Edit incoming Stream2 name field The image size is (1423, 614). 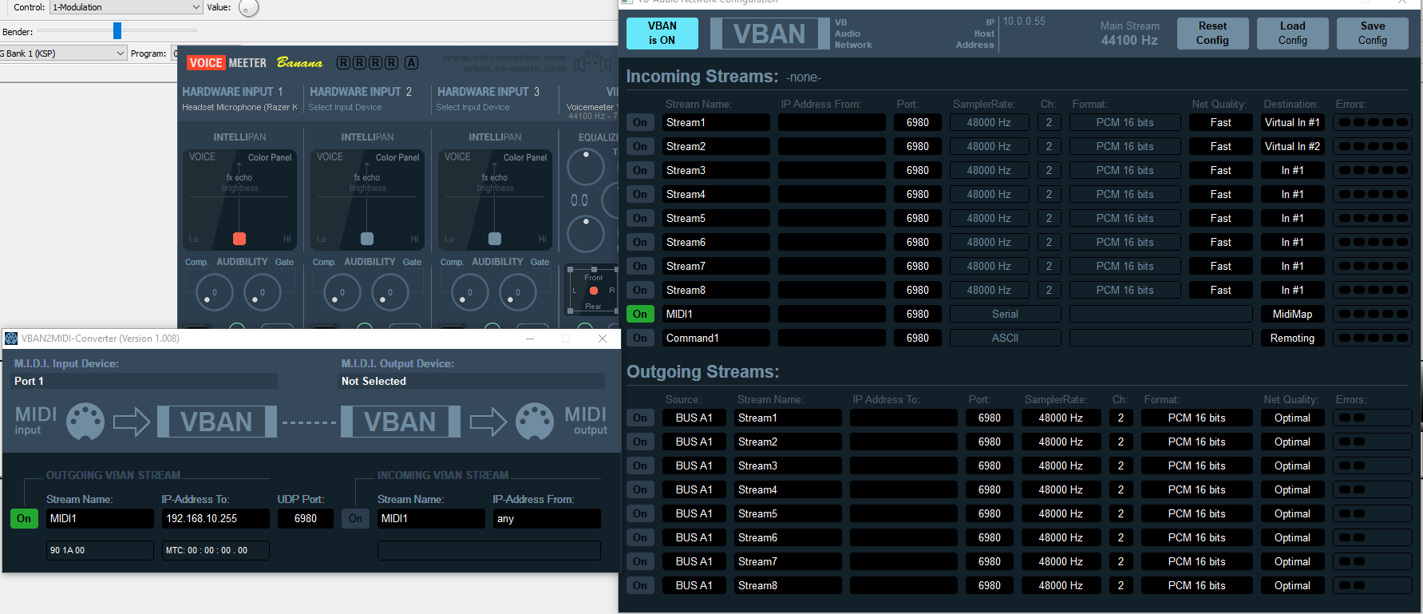tap(716, 146)
